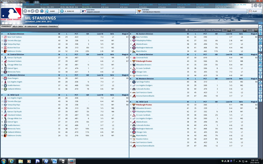The width and height of the screenshot is (263, 164).
Task: Click the dollar sign icon in sidebar
Action: [x=260, y=96]
